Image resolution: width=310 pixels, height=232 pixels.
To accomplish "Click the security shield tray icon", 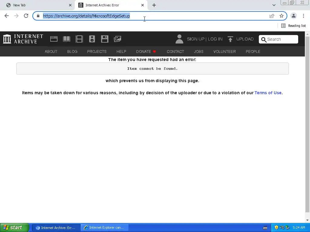I will point(276,227).
